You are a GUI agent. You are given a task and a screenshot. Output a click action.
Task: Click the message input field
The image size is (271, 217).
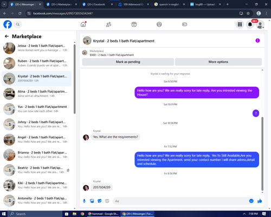click(x=180, y=201)
